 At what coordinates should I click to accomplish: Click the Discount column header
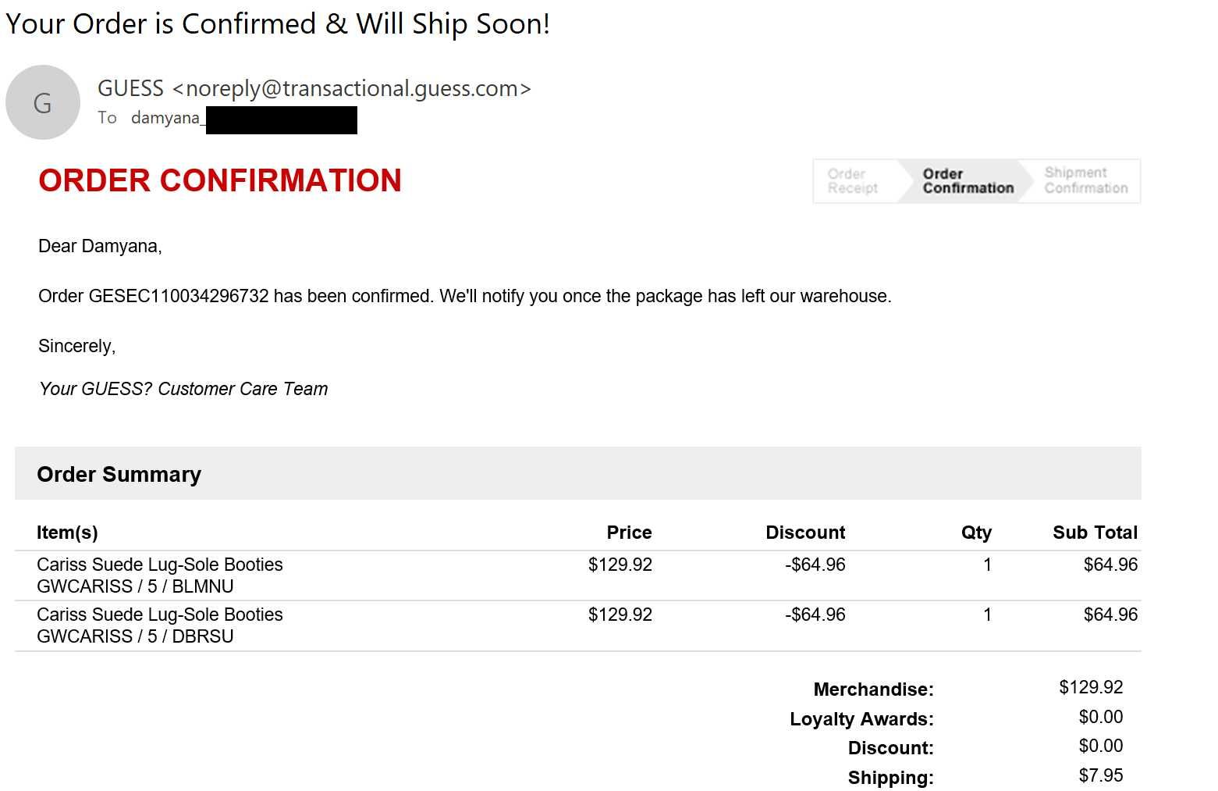coord(805,533)
